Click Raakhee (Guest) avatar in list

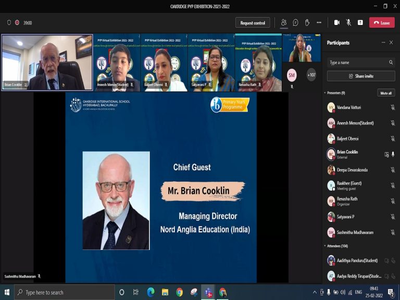(x=331, y=185)
